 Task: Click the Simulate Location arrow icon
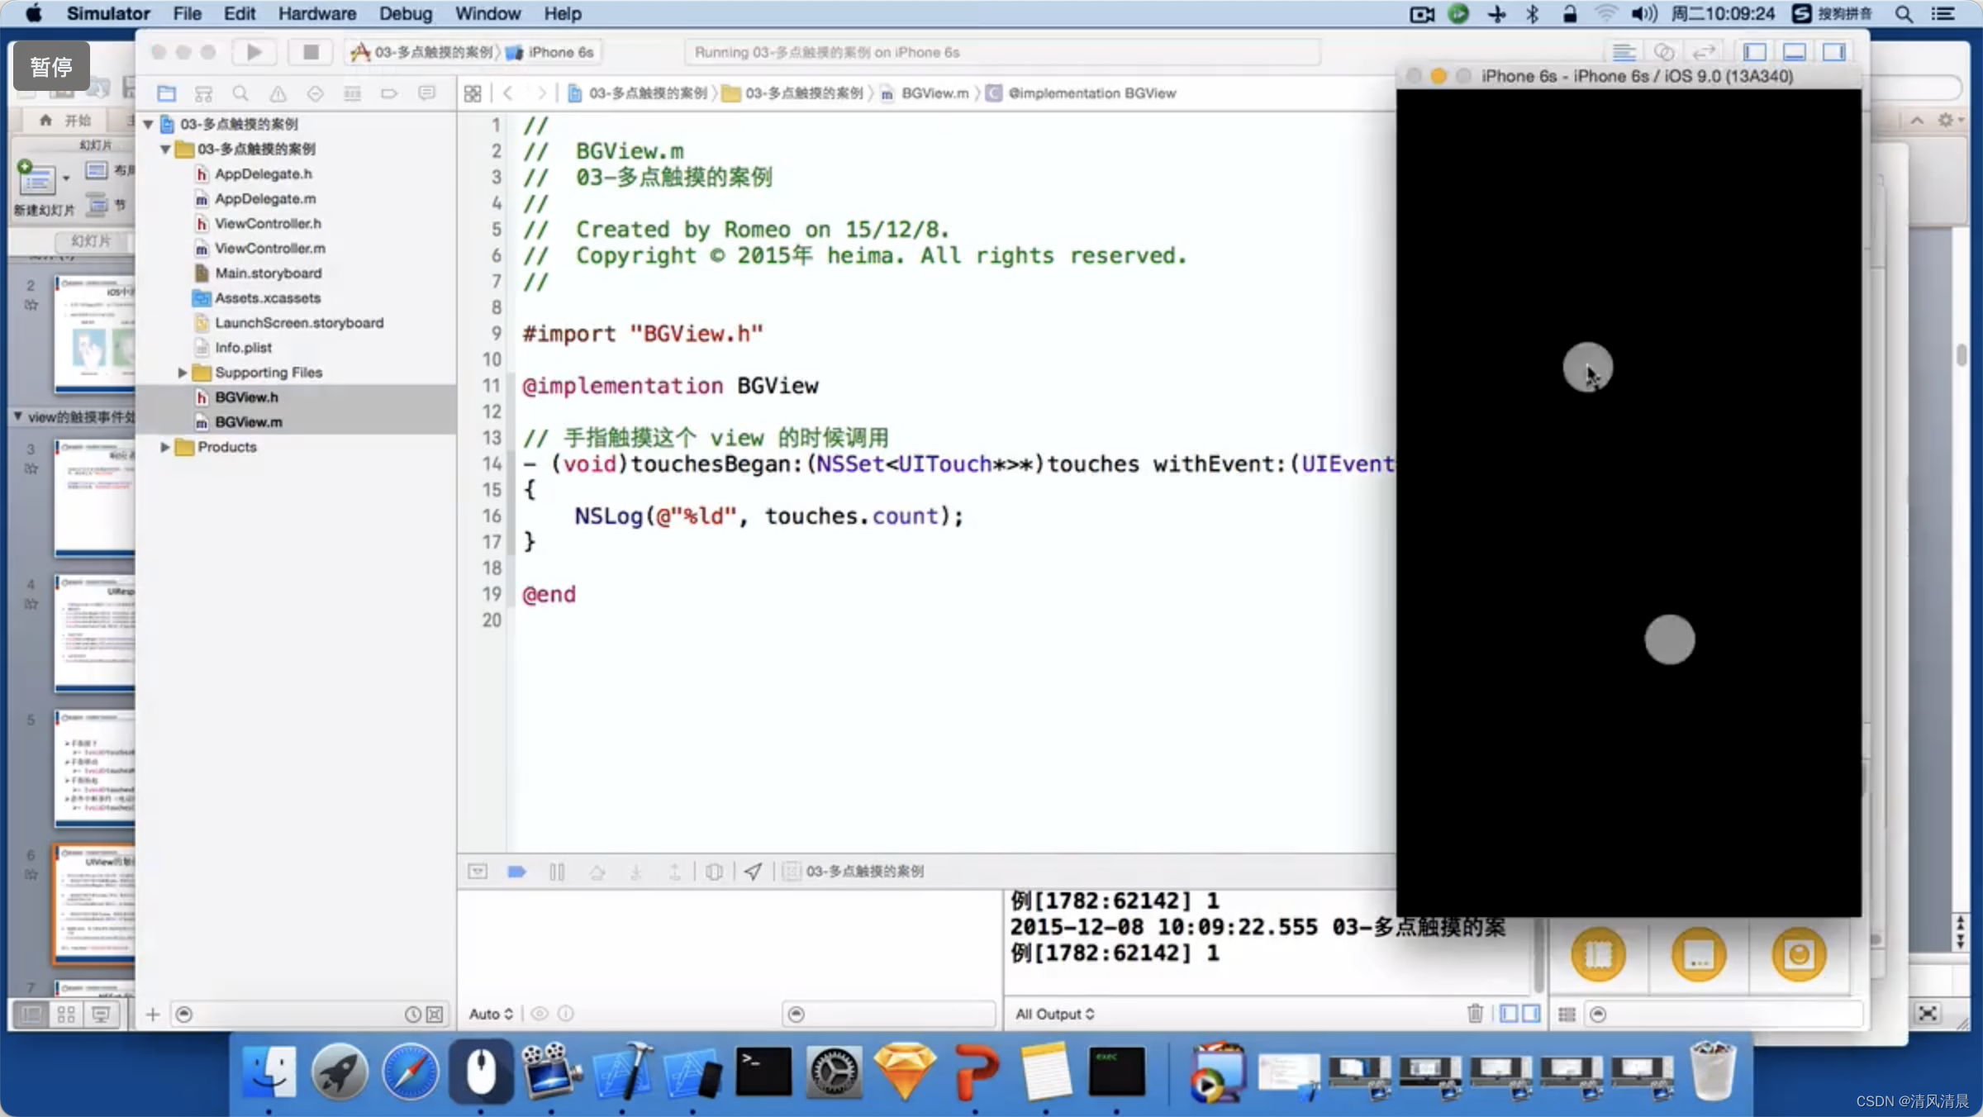(x=753, y=872)
